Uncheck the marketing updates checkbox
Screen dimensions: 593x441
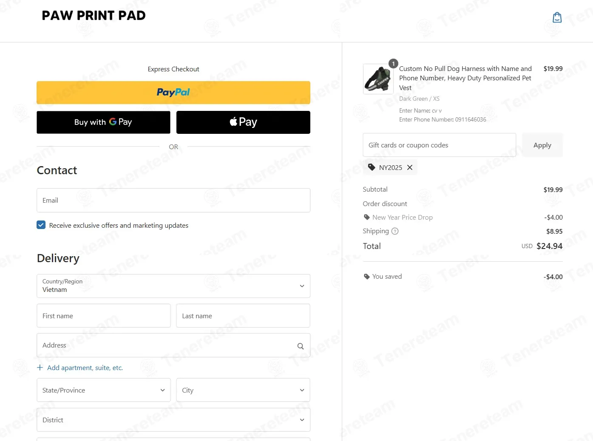tap(41, 225)
